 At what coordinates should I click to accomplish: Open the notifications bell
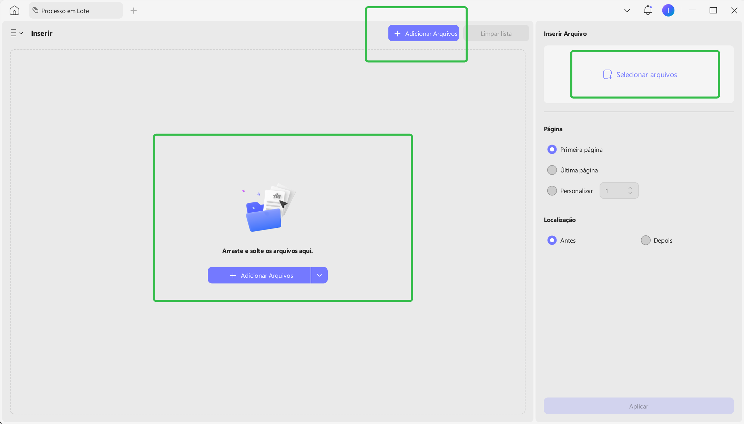648,10
